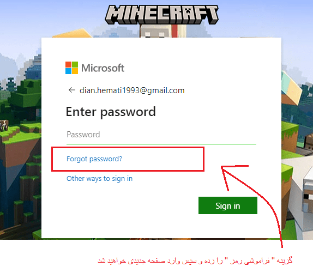Click the yellow square of Microsoft logo
313x273 pixels.
tap(75, 71)
